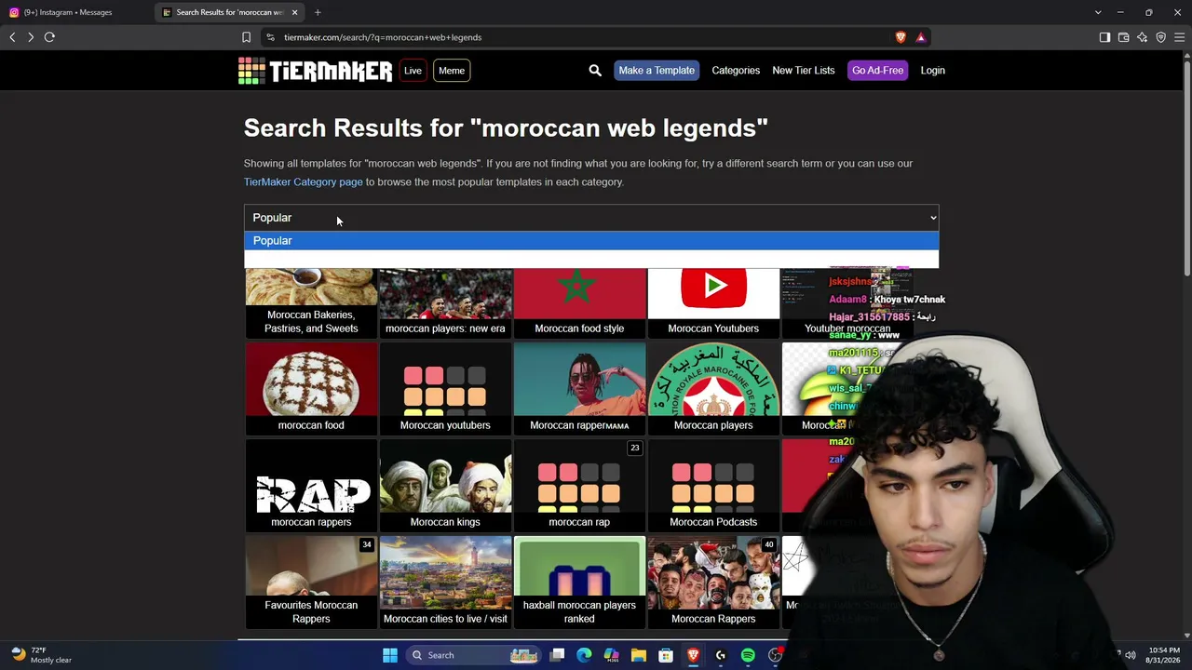Open the moroccan food template
The width and height of the screenshot is (1192, 670).
[311, 388]
